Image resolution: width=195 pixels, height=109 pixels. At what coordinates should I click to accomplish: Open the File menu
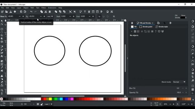click(2, 8)
